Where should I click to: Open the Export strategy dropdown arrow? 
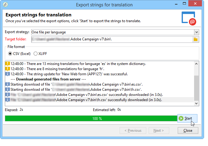click(196, 32)
